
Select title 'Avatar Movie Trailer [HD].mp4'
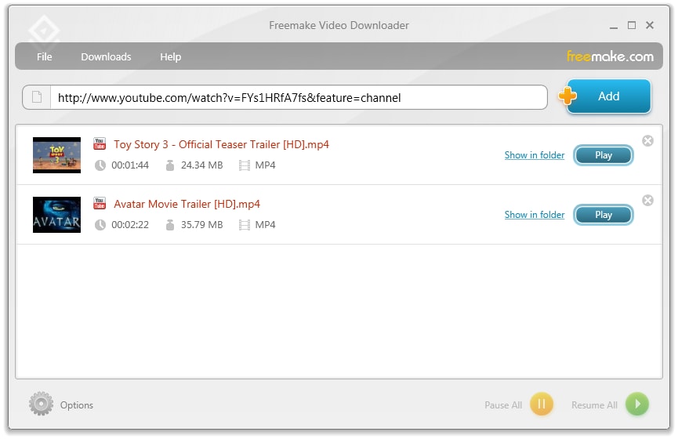click(187, 204)
